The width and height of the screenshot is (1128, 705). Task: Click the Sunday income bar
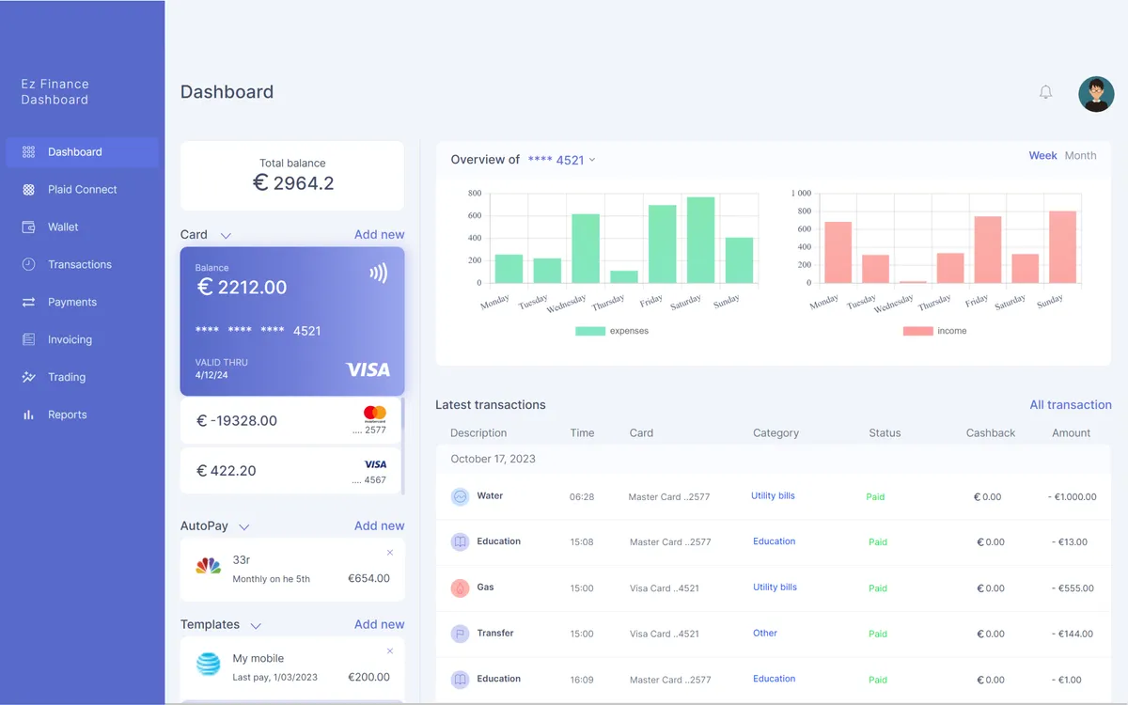tap(1062, 247)
